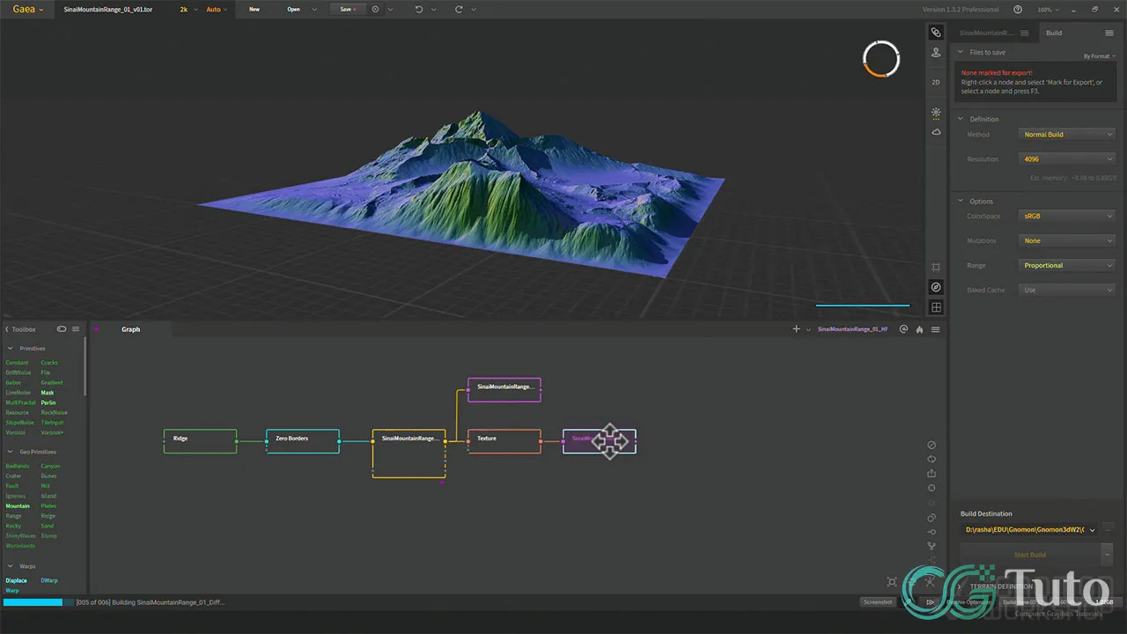The image size is (1127, 634).
Task: Click the cloud icon below the lighting icon
Action: coord(936,132)
